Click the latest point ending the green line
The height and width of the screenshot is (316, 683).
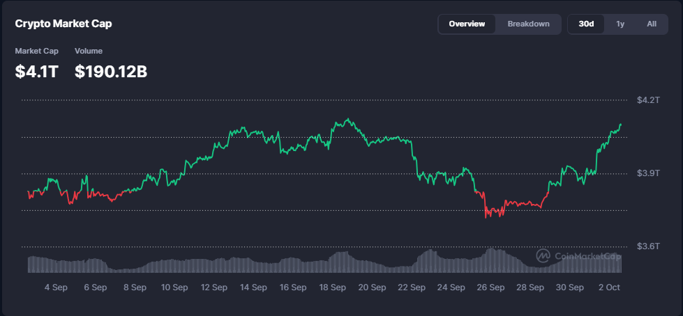point(620,125)
